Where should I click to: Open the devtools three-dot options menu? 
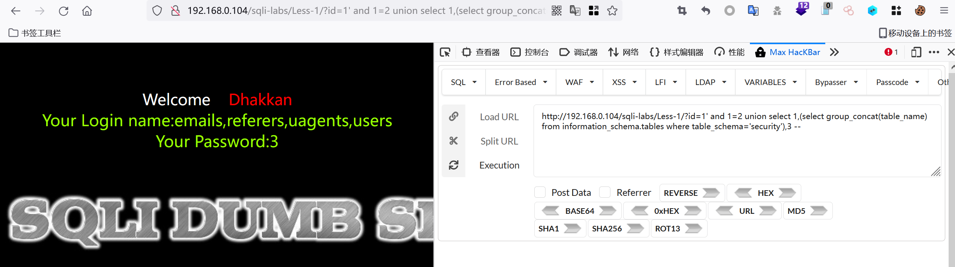coord(934,52)
